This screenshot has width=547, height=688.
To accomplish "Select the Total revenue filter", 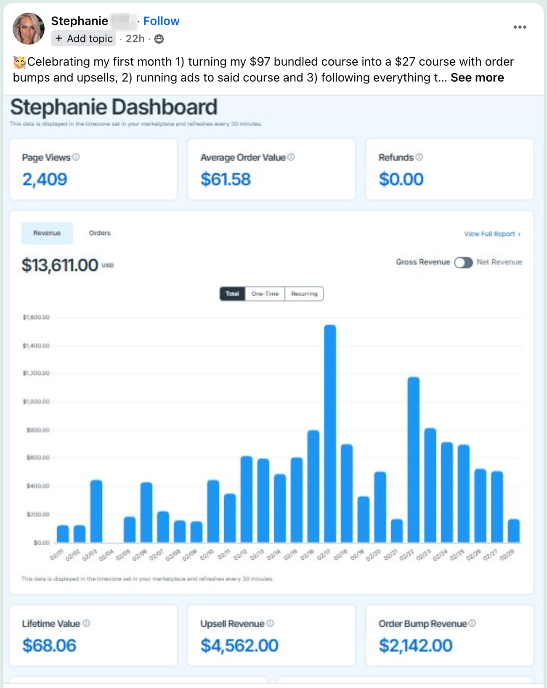I will (232, 293).
